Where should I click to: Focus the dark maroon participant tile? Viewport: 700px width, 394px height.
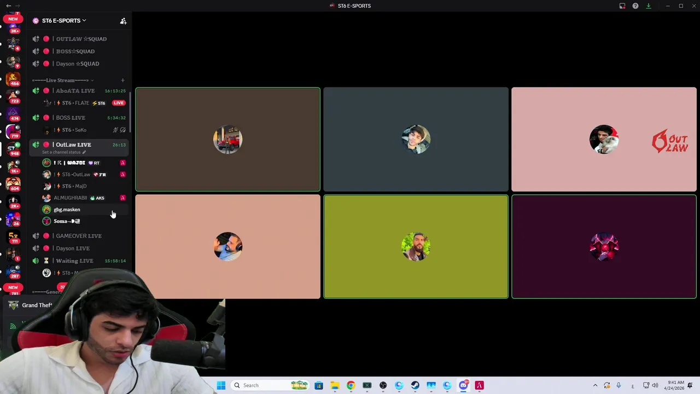pos(604,247)
